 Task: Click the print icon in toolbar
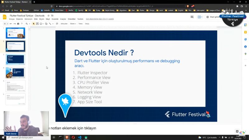pyautogui.click(x=18, y=24)
